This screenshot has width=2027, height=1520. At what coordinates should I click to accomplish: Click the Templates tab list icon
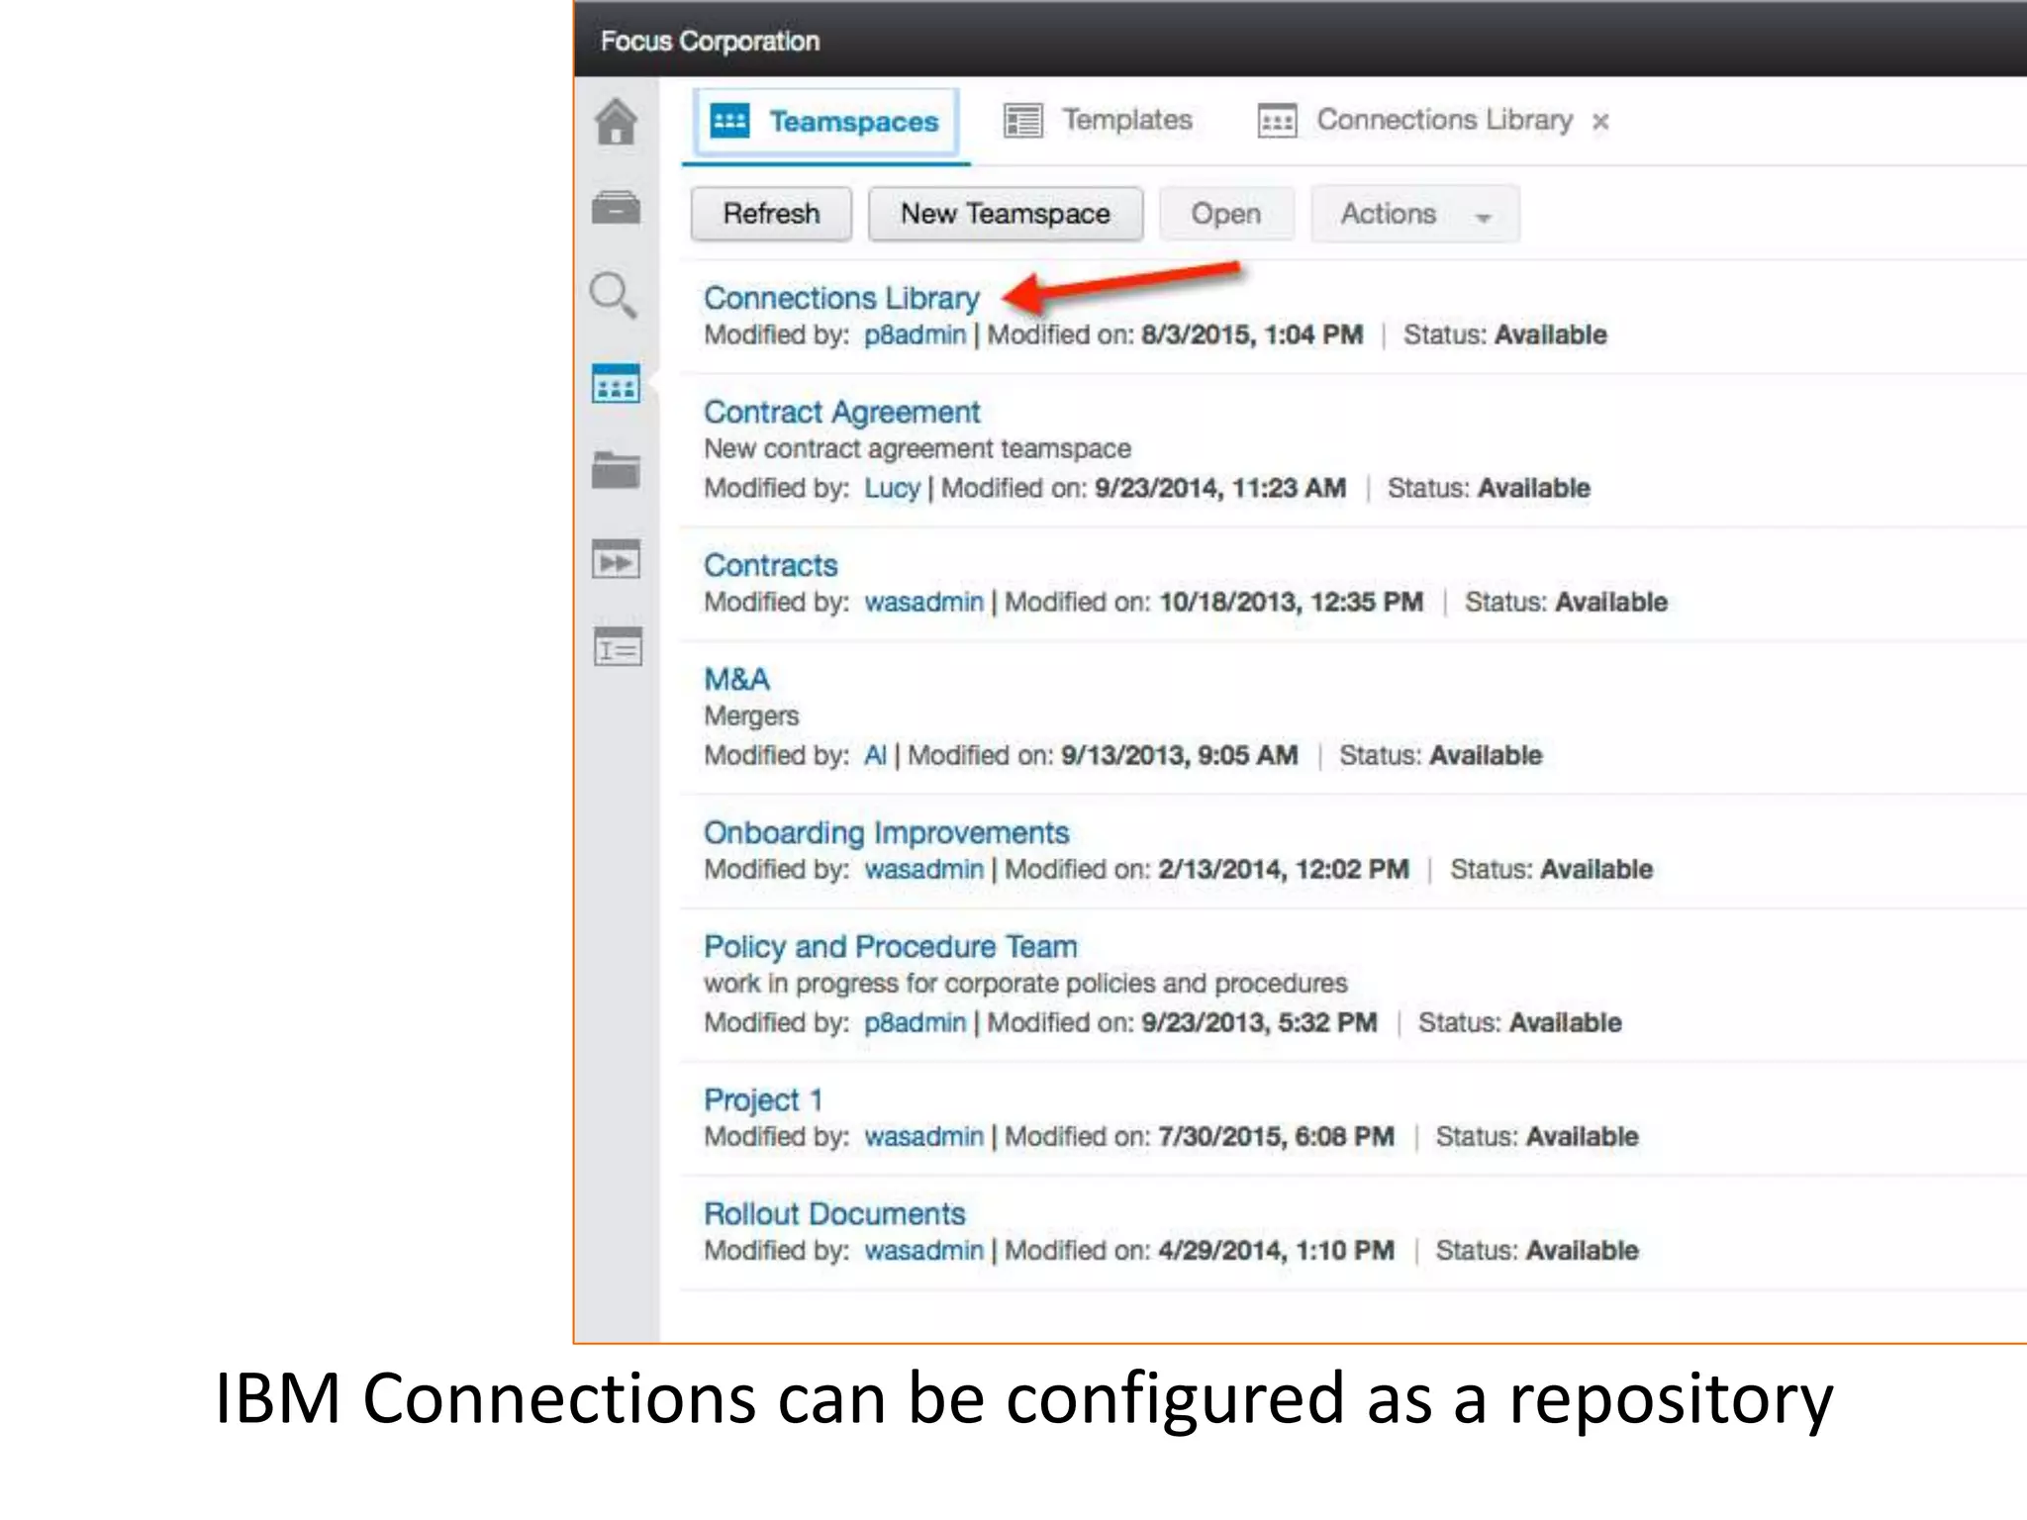[1023, 122]
